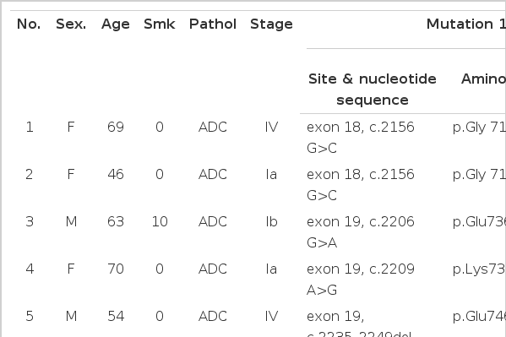Click age value 69
The height and width of the screenshot is (337, 506).
coord(116,128)
